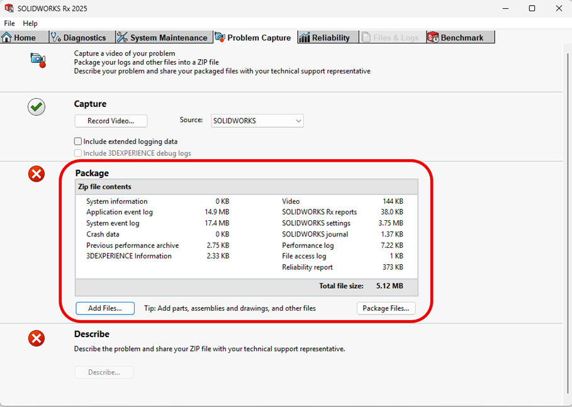Select the 3DEXPERIENCE Information entry
Viewport: 572px width, 407px height.
coord(129,256)
